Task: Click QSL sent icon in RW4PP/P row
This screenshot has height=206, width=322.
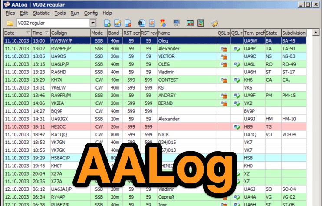Action: (x=224, y=49)
